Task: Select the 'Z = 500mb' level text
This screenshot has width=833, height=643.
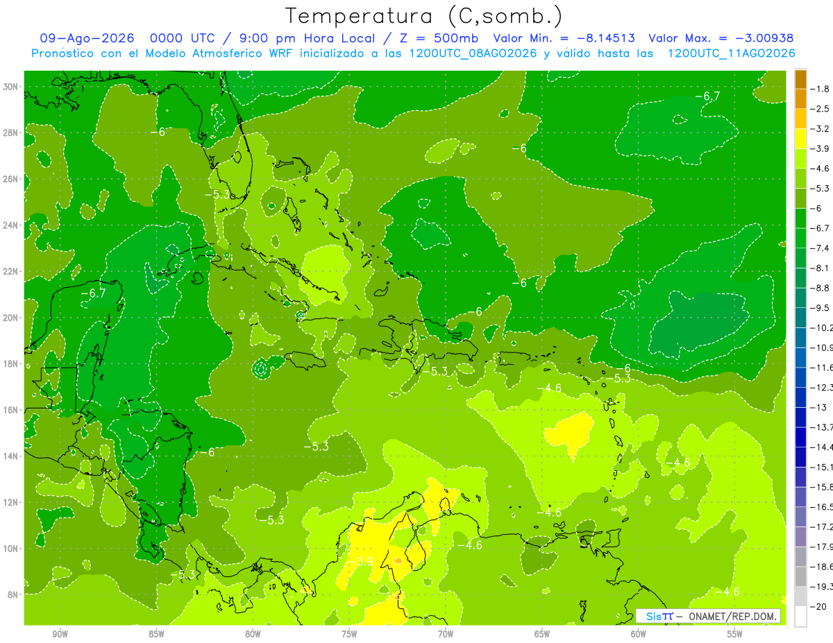Action: click(x=435, y=38)
